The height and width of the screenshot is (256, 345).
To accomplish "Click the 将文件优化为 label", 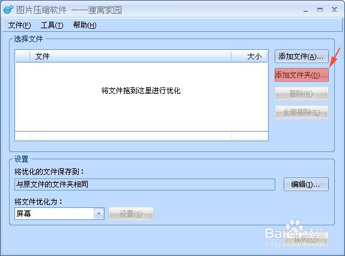I will [x=38, y=201].
